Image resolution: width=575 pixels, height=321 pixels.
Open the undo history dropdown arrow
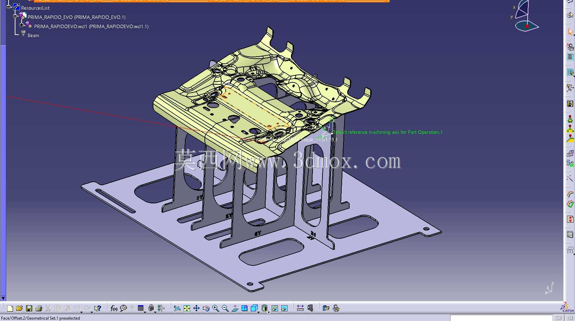(82, 312)
